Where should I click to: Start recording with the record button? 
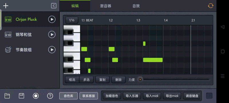36,96
